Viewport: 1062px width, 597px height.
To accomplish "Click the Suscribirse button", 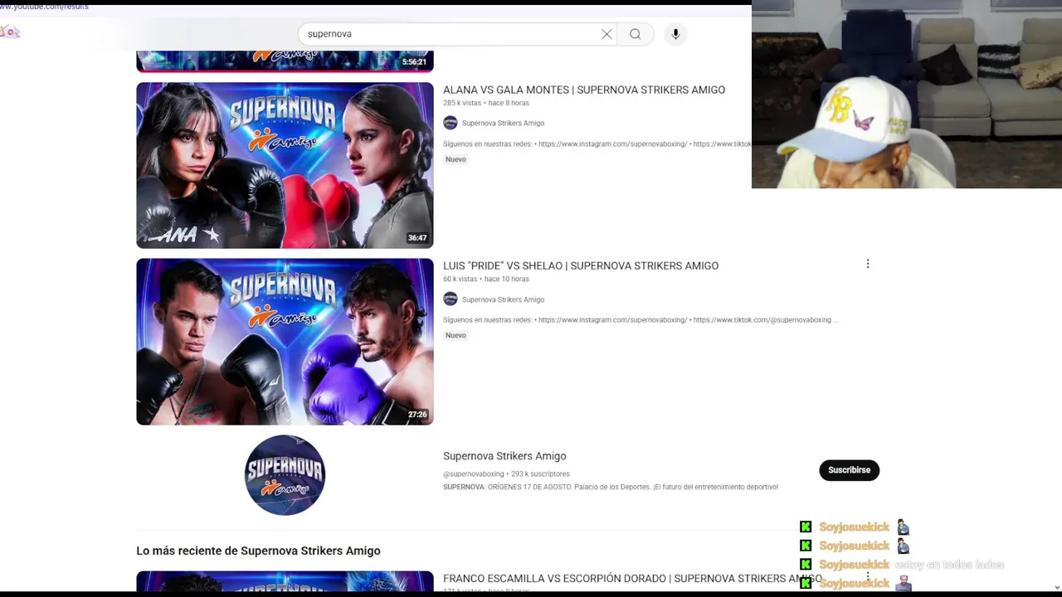I will pos(849,470).
